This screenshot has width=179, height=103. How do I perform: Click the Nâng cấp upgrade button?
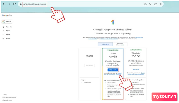pyautogui.click(x=7, y=21)
